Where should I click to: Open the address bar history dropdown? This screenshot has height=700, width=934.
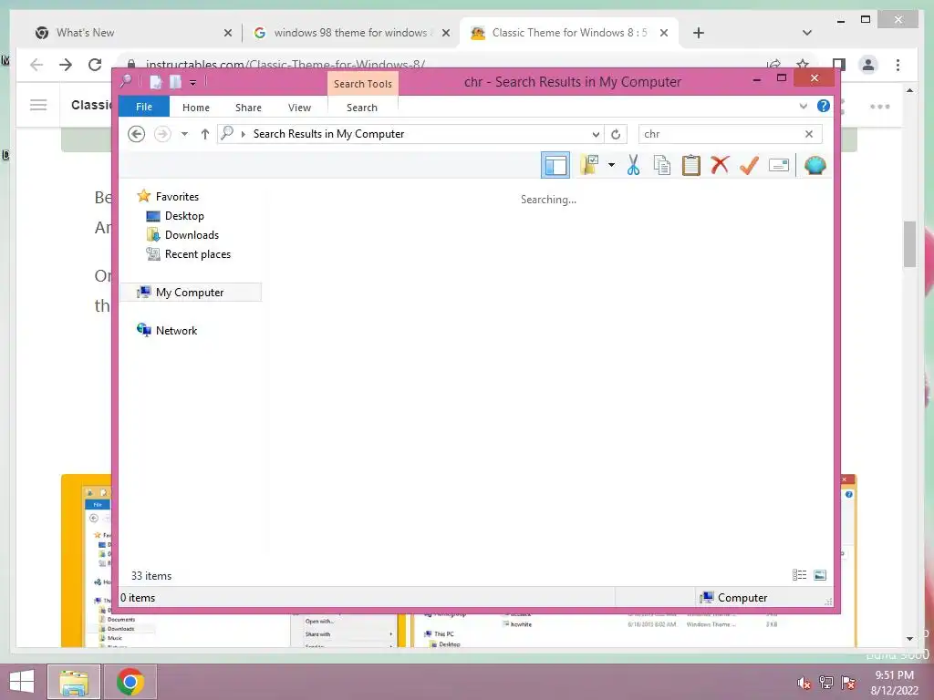point(596,135)
